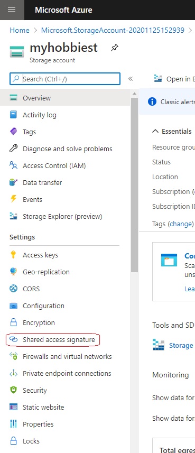This screenshot has width=195, height=453.
Task: Click the blue tile icon in card
Action: [x=169, y=260]
